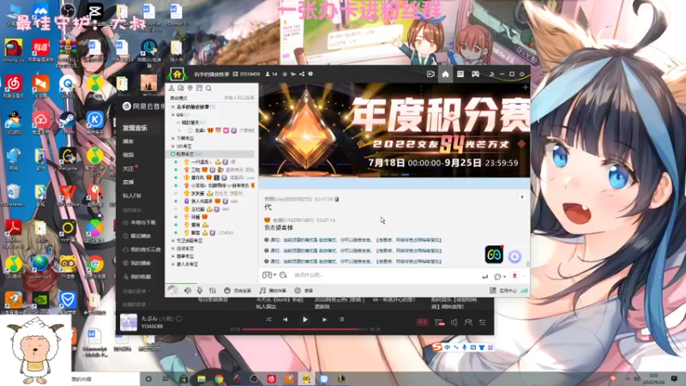
Task: Open the audio mixer sliders icon
Action: point(213,291)
